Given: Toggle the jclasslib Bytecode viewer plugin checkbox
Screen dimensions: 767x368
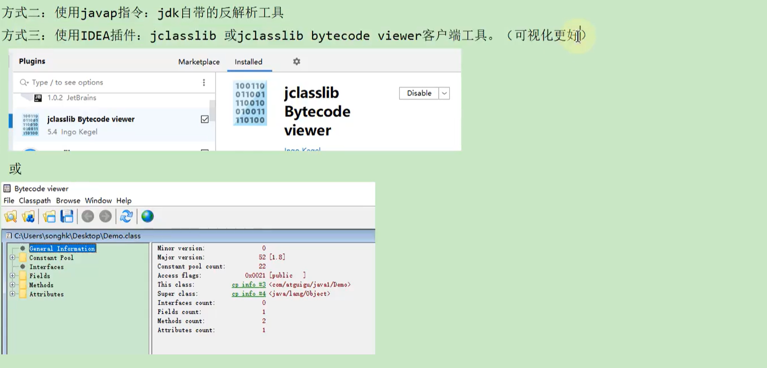Looking at the screenshot, I should click(204, 119).
